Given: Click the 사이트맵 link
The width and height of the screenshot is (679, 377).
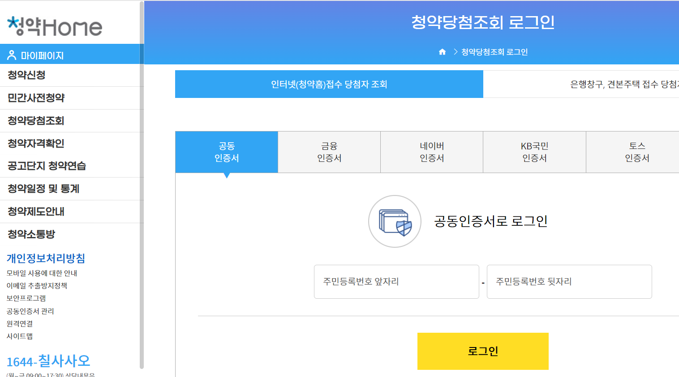Looking at the screenshot, I should [20, 336].
